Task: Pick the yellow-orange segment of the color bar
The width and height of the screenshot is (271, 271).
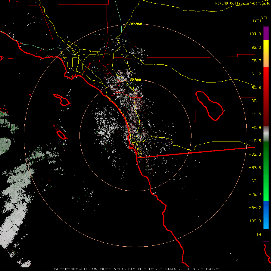Action: coord(266,54)
